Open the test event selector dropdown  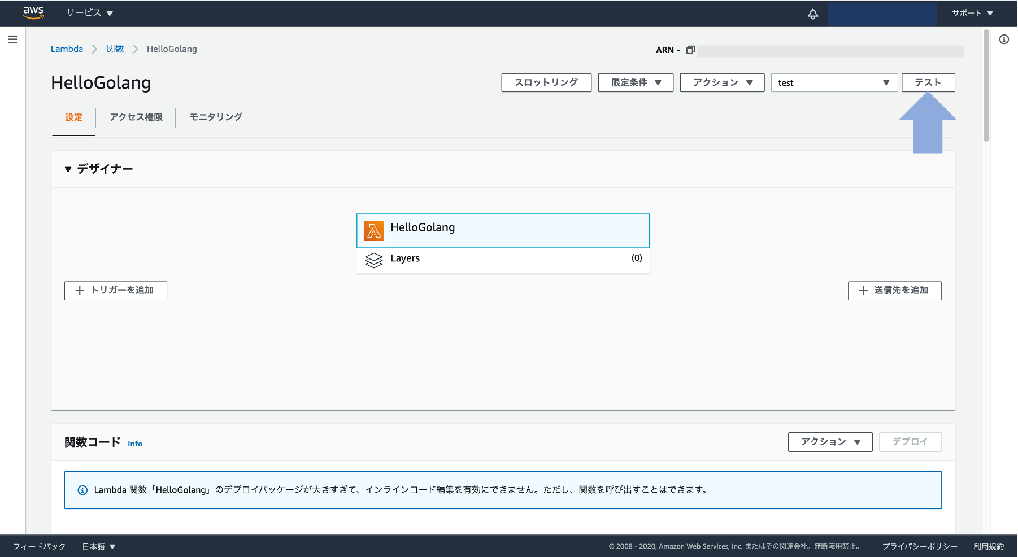(x=834, y=82)
